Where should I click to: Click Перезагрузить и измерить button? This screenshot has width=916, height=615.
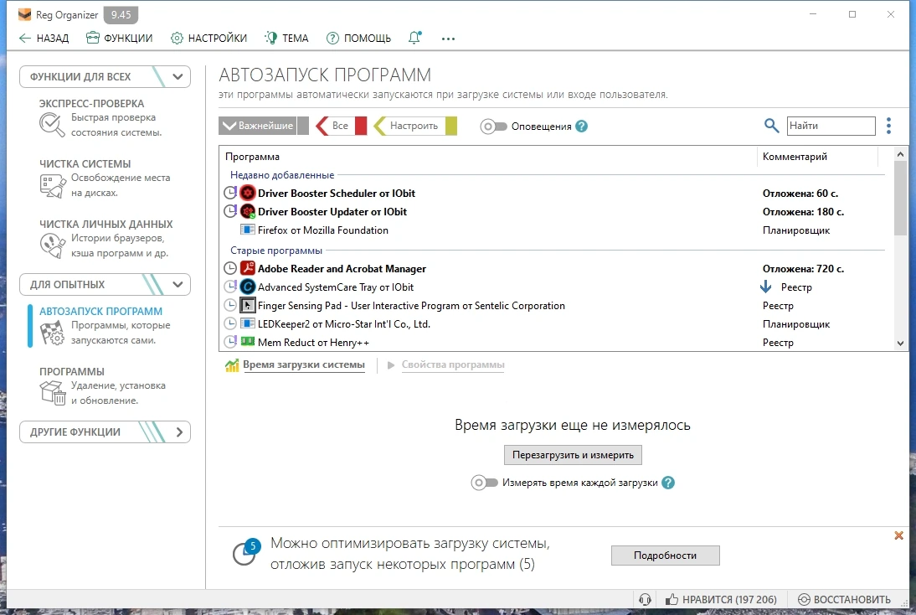[573, 455]
